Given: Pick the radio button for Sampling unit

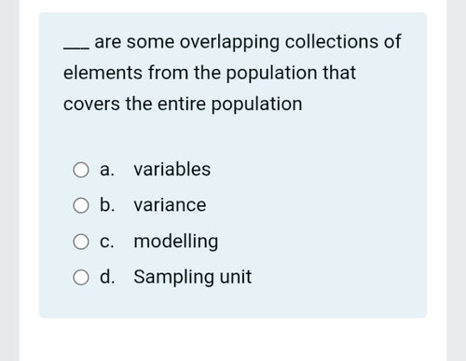Looking at the screenshot, I should [x=81, y=277].
